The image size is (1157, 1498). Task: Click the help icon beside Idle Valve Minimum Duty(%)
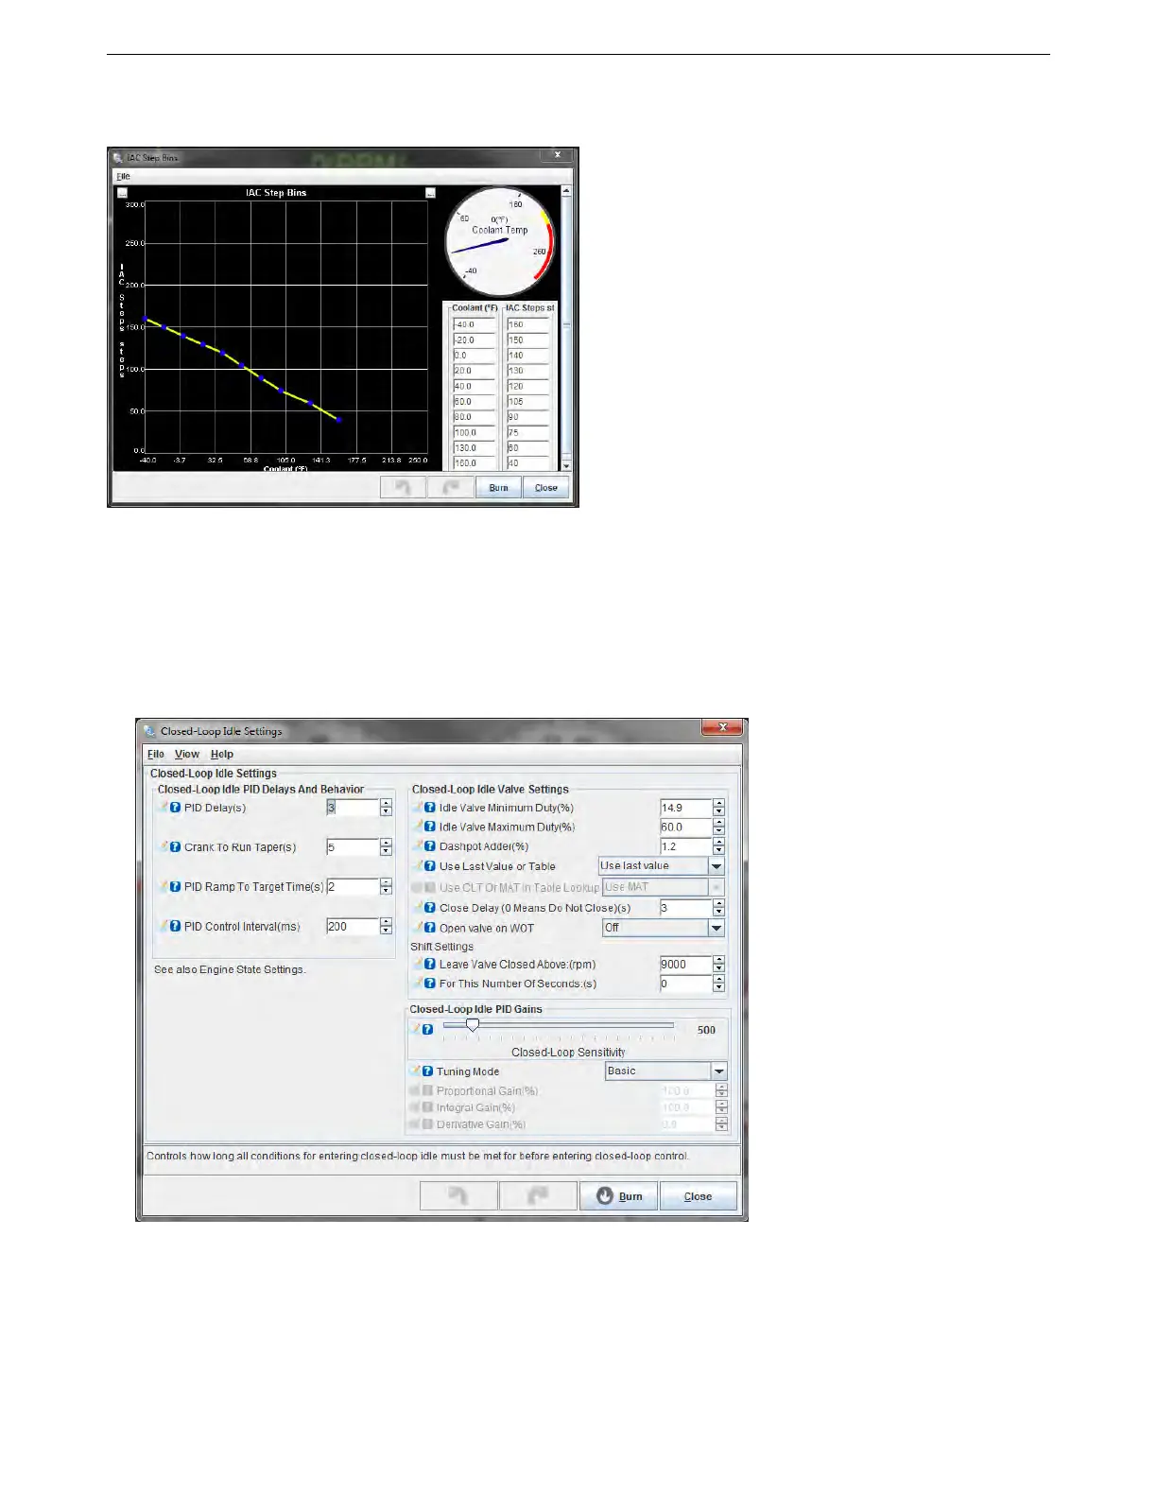click(x=430, y=808)
